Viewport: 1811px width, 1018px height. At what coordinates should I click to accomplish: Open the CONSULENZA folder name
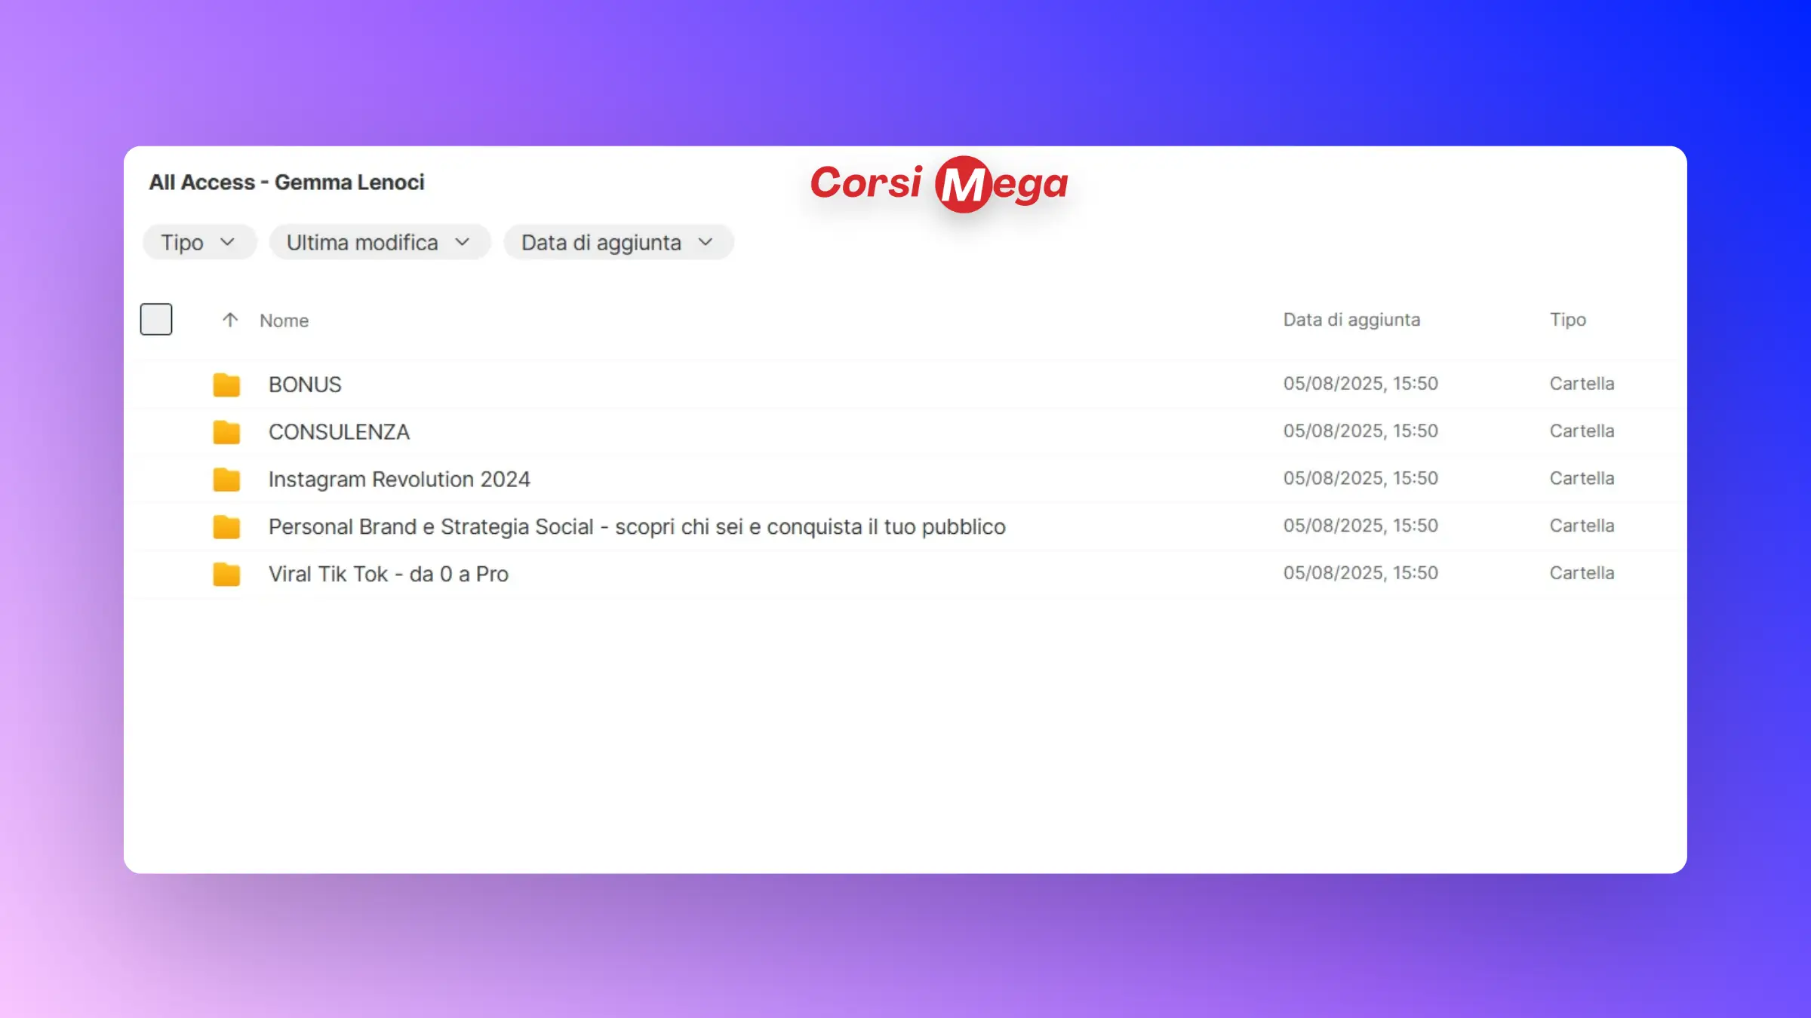point(339,432)
